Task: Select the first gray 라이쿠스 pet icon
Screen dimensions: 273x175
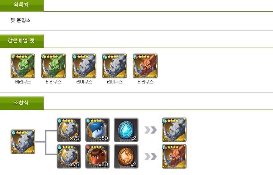Action: click(84, 66)
